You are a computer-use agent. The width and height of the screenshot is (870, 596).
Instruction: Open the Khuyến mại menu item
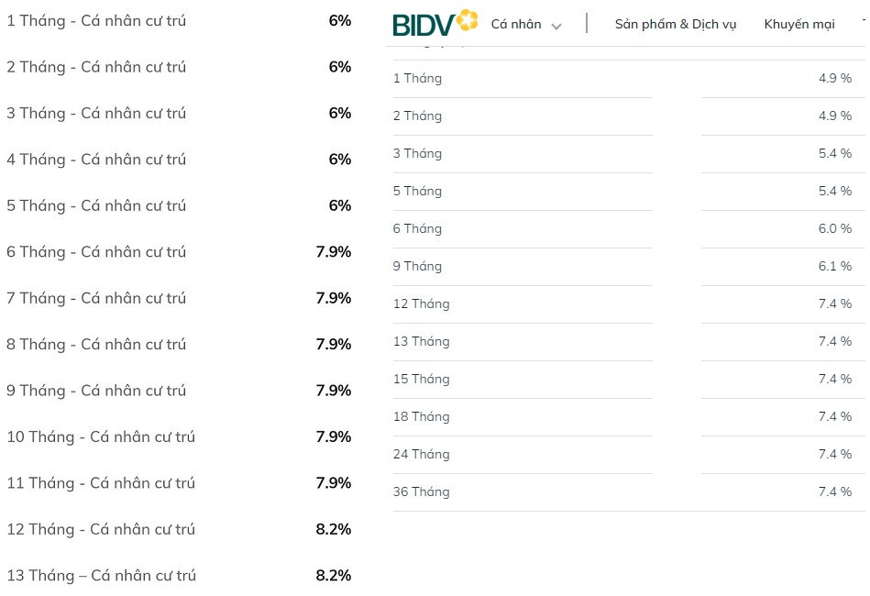(798, 25)
